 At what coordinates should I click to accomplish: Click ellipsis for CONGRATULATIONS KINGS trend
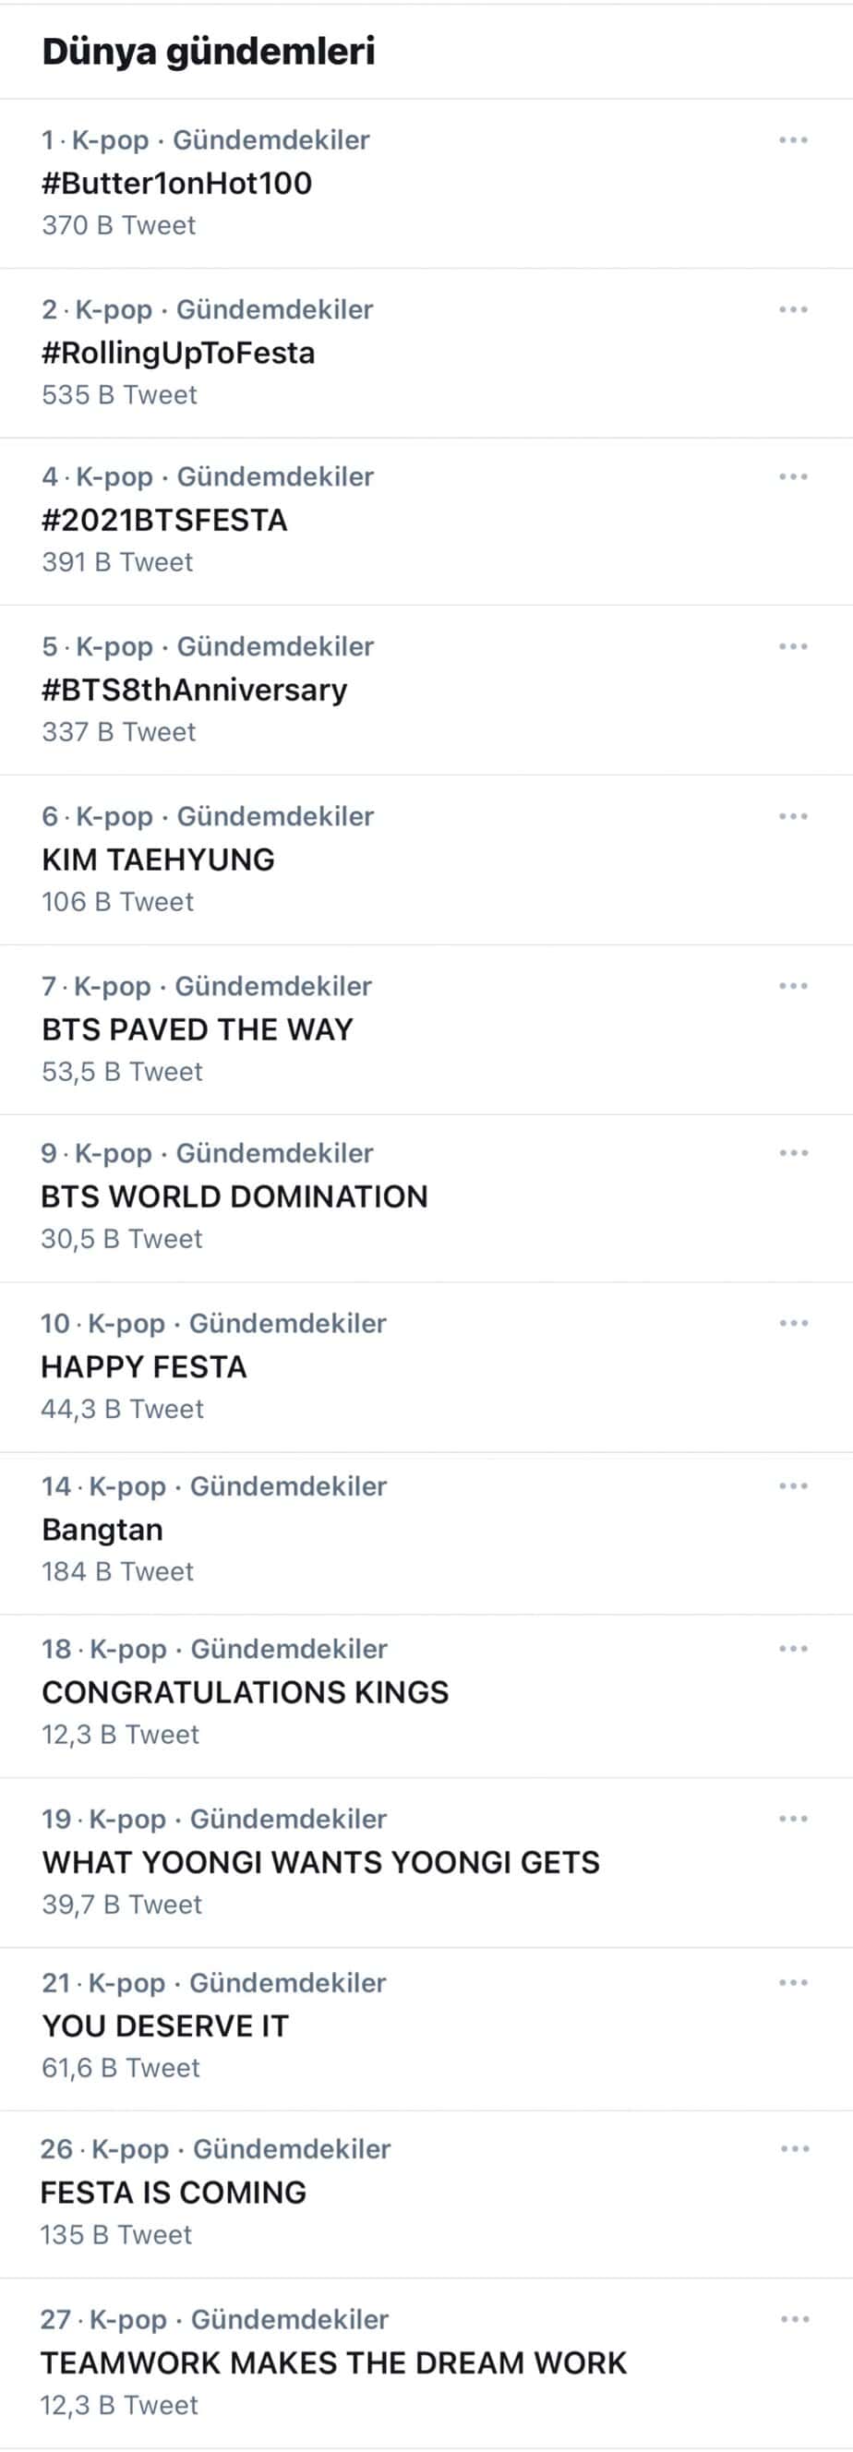click(793, 1649)
